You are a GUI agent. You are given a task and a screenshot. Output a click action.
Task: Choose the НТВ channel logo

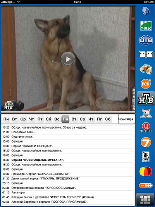[x=146, y=98]
